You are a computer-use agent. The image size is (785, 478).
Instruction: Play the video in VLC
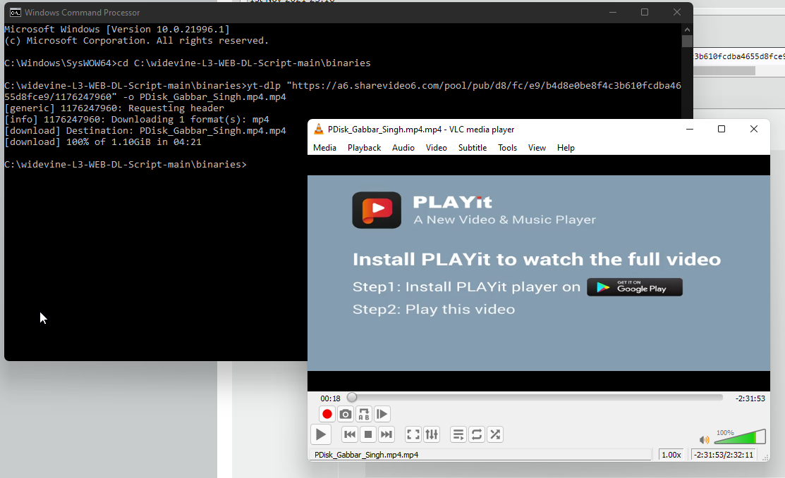321,434
